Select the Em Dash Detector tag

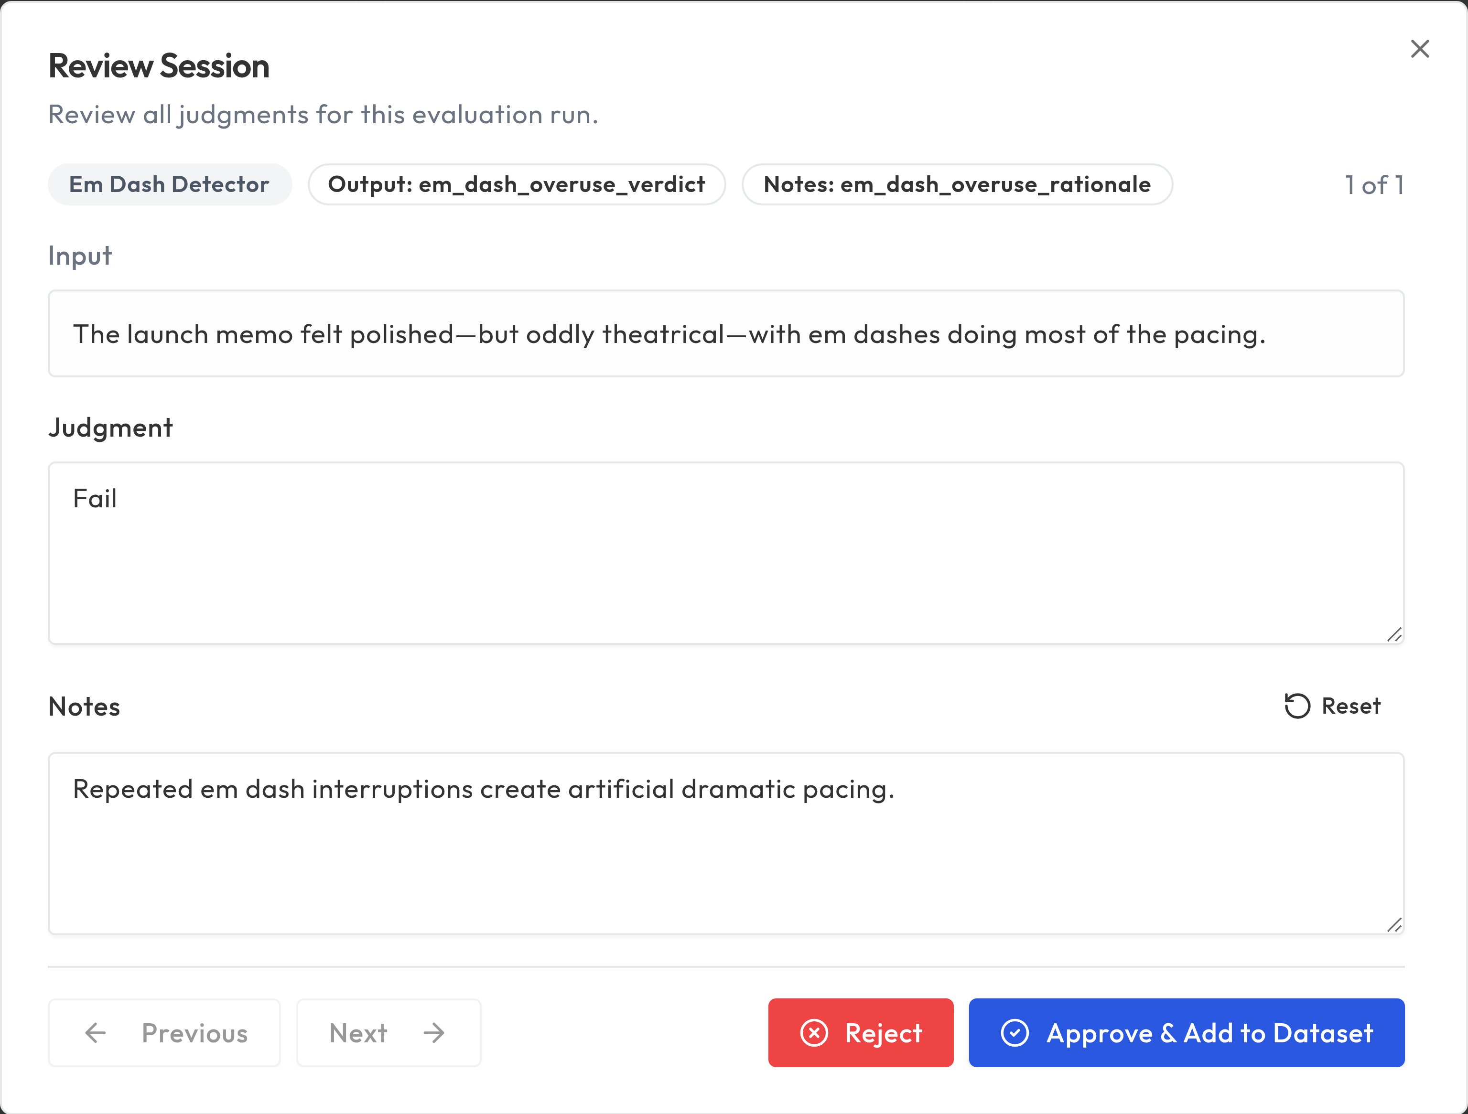(x=169, y=184)
